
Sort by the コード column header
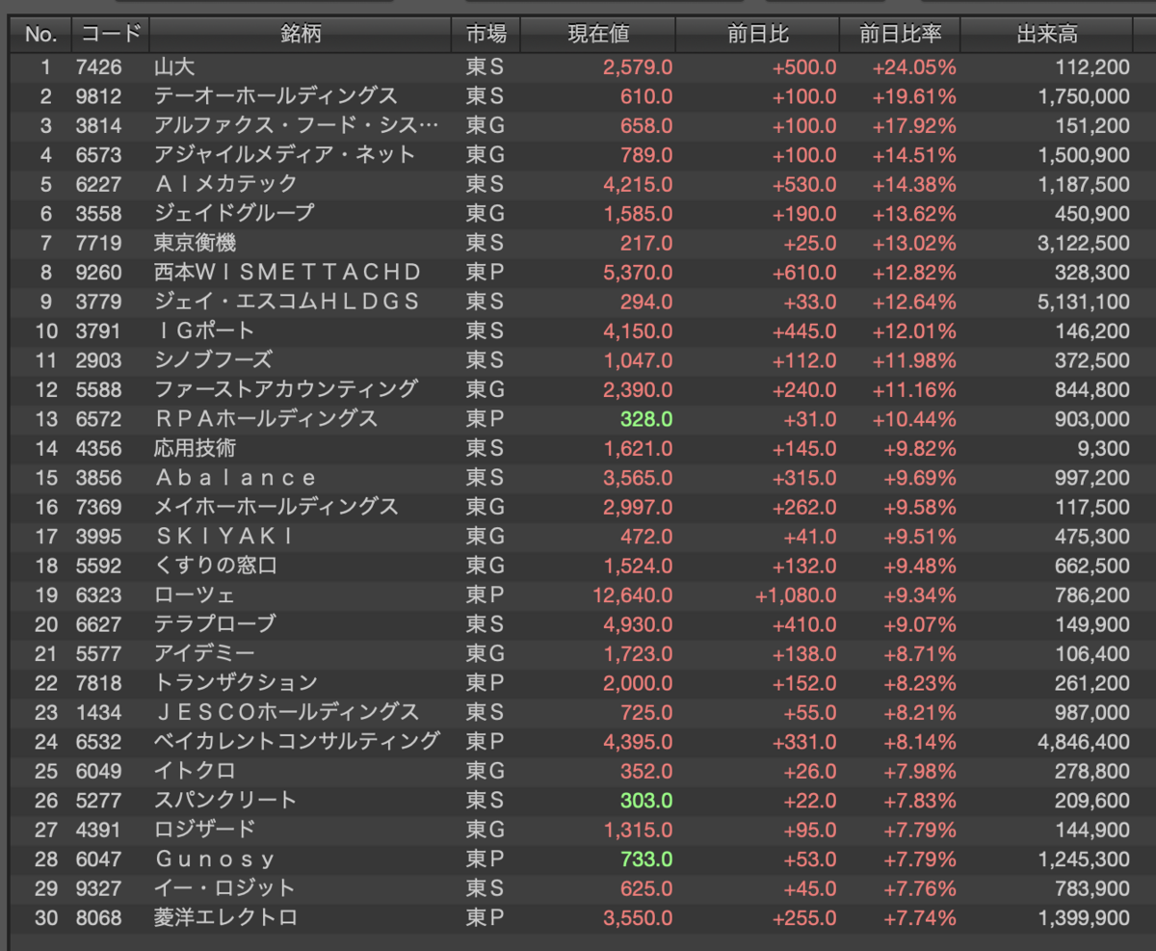111,36
